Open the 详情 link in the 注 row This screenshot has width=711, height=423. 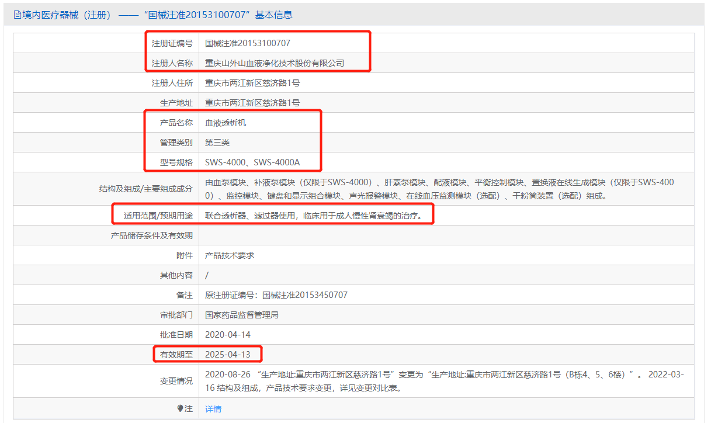pyautogui.click(x=213, y=409)
